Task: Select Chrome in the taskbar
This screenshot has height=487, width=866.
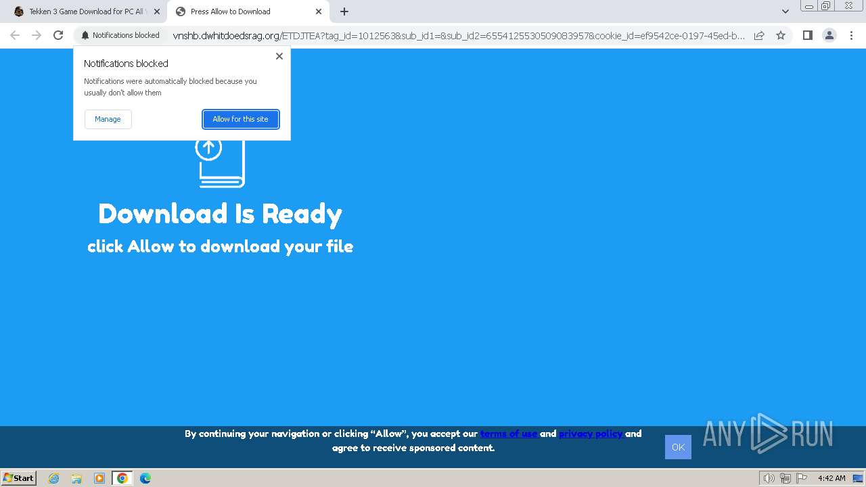Action: coord(122,478)
